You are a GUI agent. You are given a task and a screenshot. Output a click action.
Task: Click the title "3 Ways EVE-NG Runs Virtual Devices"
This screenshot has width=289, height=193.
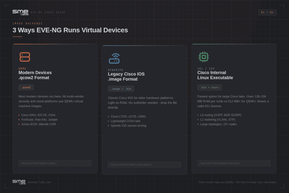tap(70, 30)
